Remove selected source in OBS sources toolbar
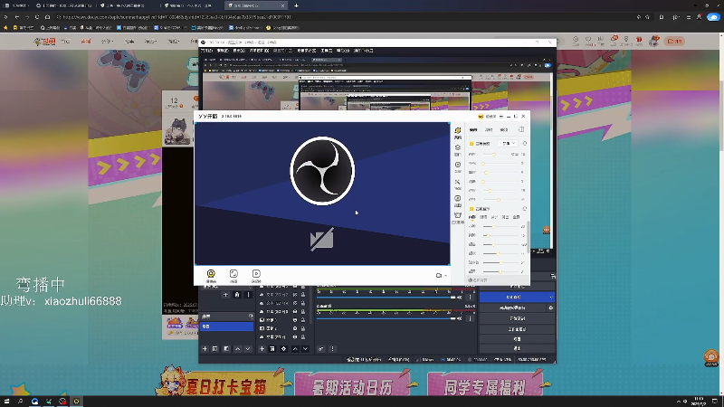This screenshot has height=407, width=724. (272, 349)
